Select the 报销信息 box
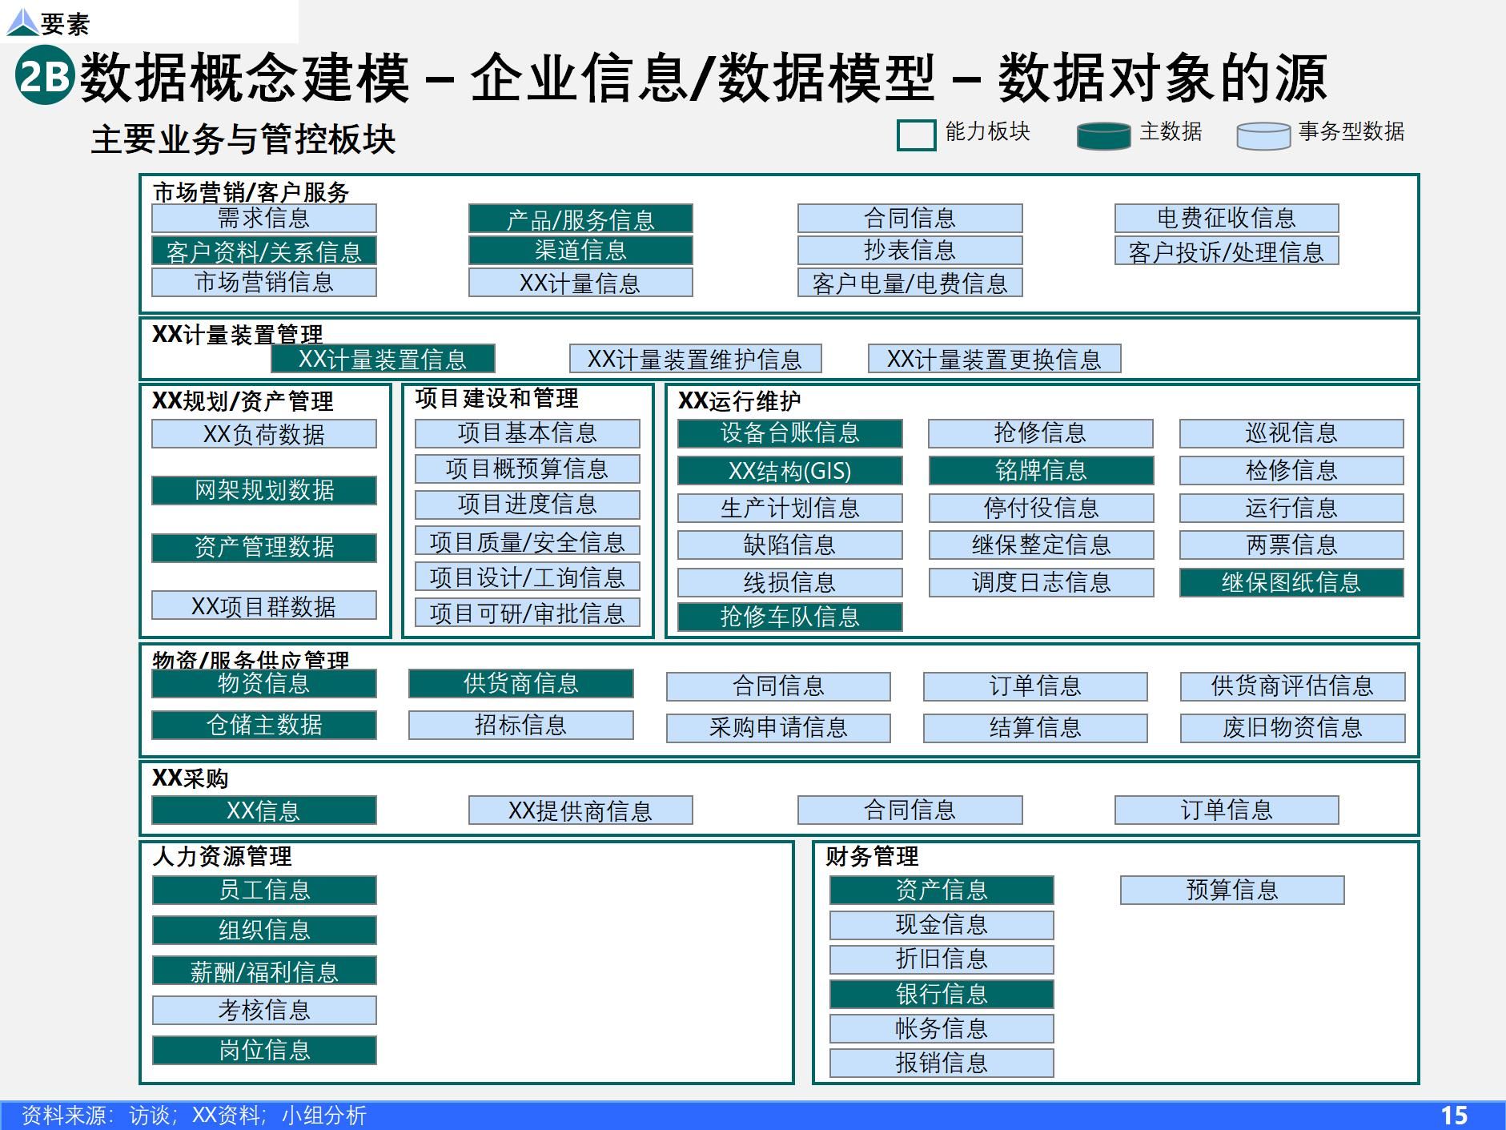The image size is (1506, 1130). (942, 1063)
